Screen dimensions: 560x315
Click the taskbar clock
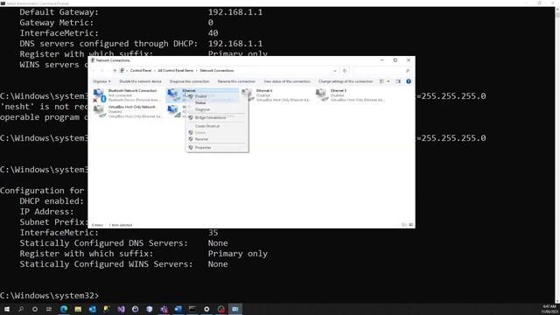[549, 309]
